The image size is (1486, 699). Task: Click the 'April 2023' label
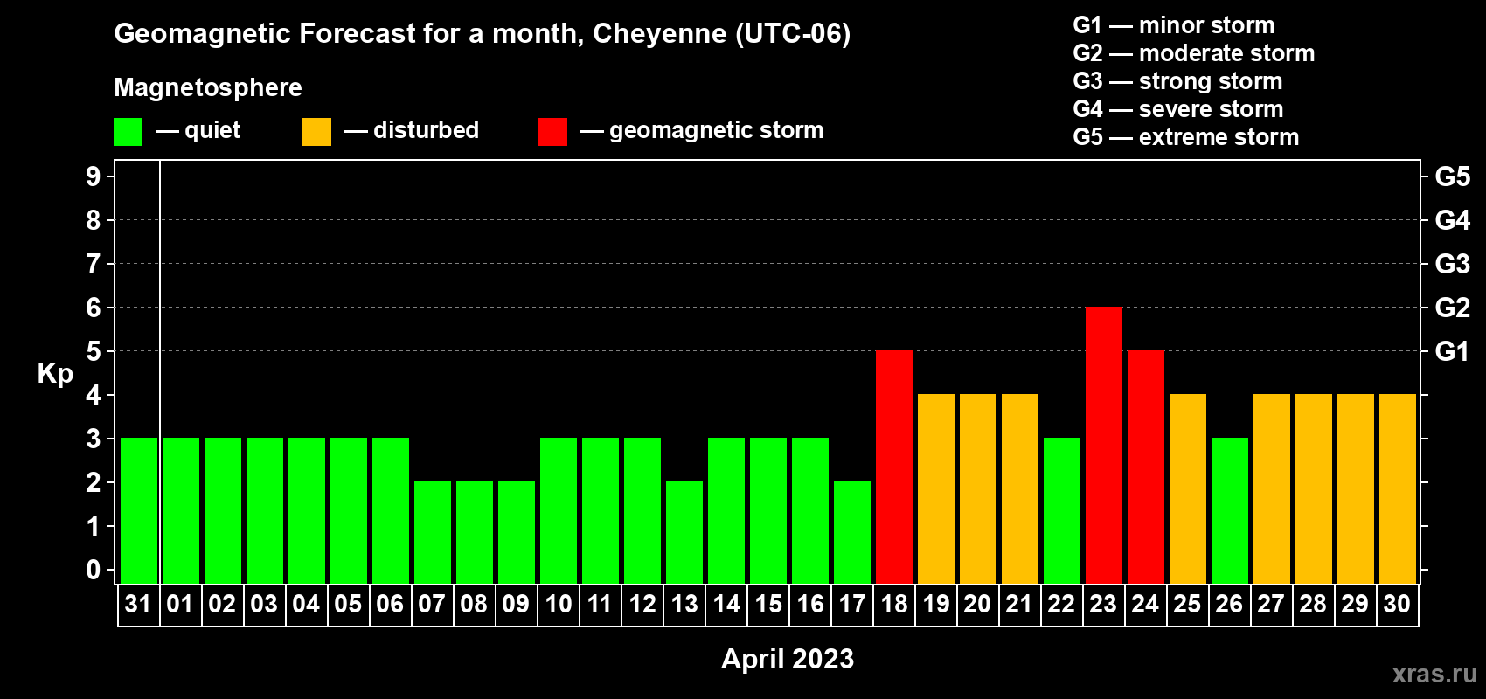click(x=788, y=659)
